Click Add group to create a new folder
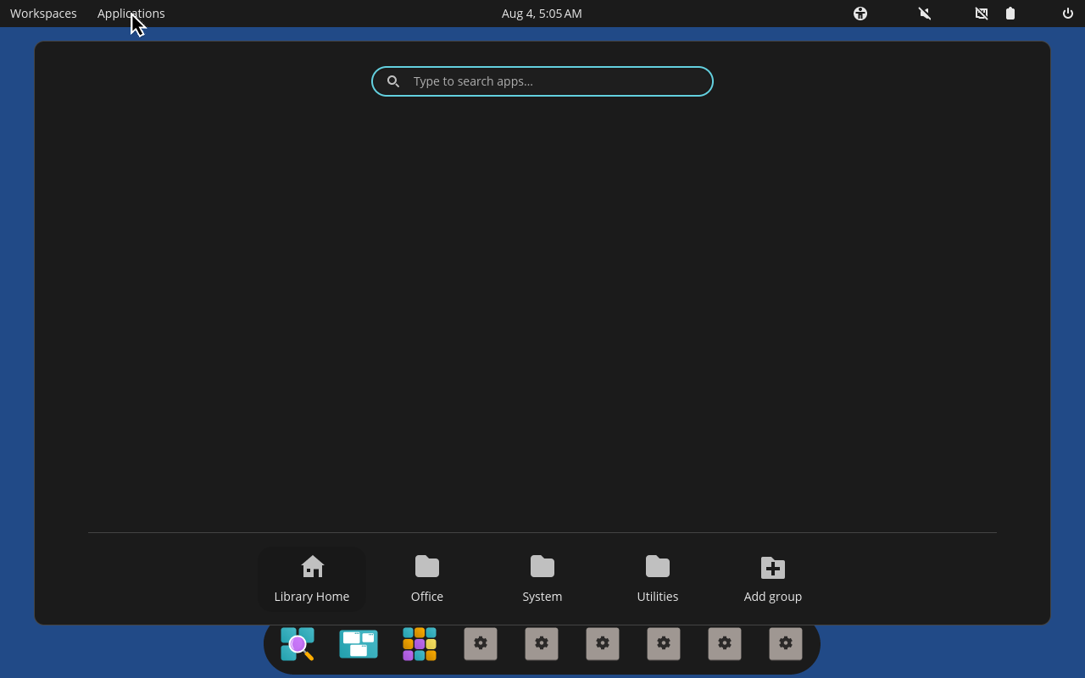Screen dimensions: 1085x678 tap(773, 580)
